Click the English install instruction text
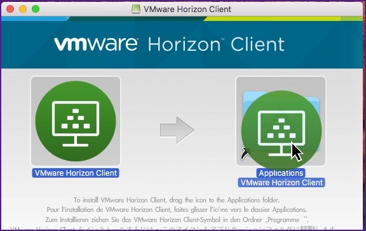Viewport: 366px width, 231px height. [x=177, y=200]
